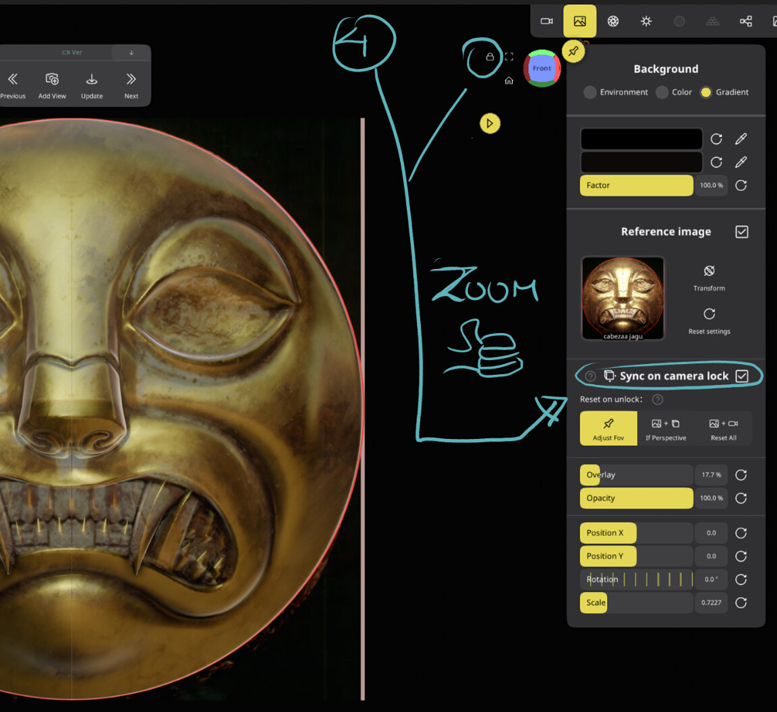Click Reset settings button
The width and height of the screenshot is (777, 712).
pyautogui.click(x=709, y=320)
